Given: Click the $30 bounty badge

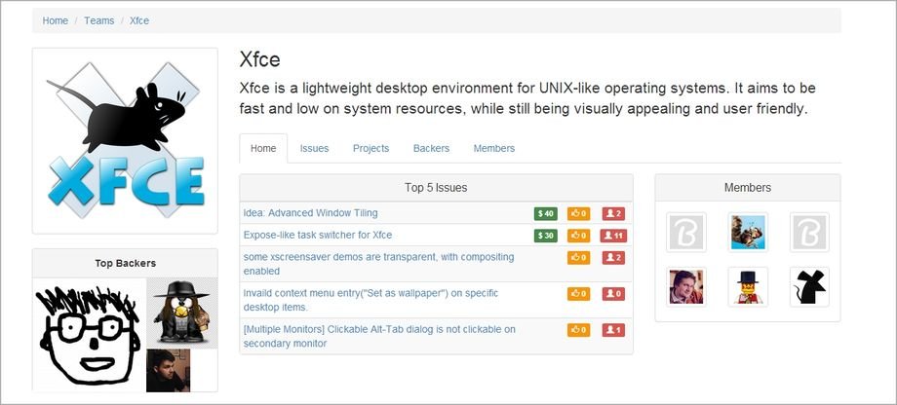Looking at the screenshot, I should point(545,236).
